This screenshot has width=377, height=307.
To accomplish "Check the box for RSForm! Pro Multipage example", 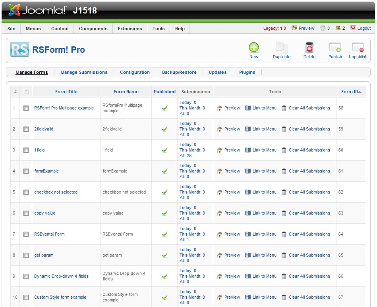I will pos(26,108).
